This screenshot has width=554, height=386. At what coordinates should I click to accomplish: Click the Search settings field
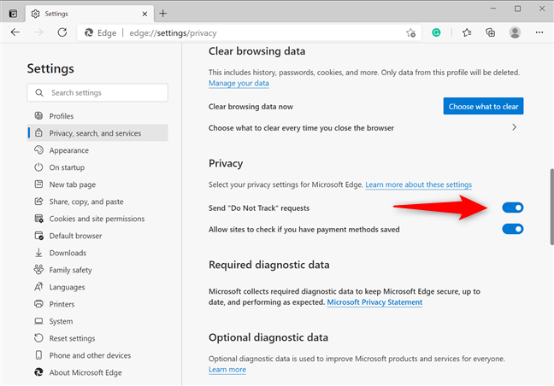point(97,93)
